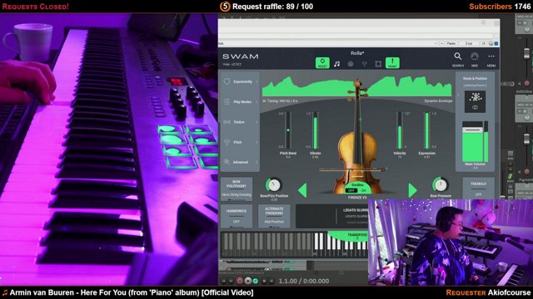Click the UI button in plugin header
This screenshot has width=533, height=299.
[x=483, y=43]
